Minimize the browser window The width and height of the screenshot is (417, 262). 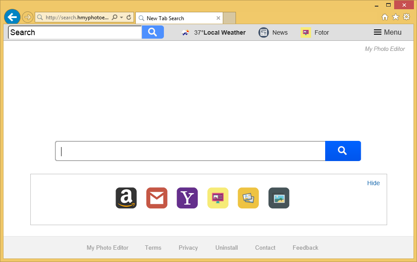pyautogui.click(x=377, y=5)
